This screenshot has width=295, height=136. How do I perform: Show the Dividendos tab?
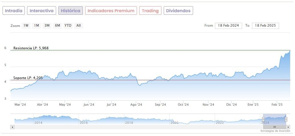coord(178,11)
